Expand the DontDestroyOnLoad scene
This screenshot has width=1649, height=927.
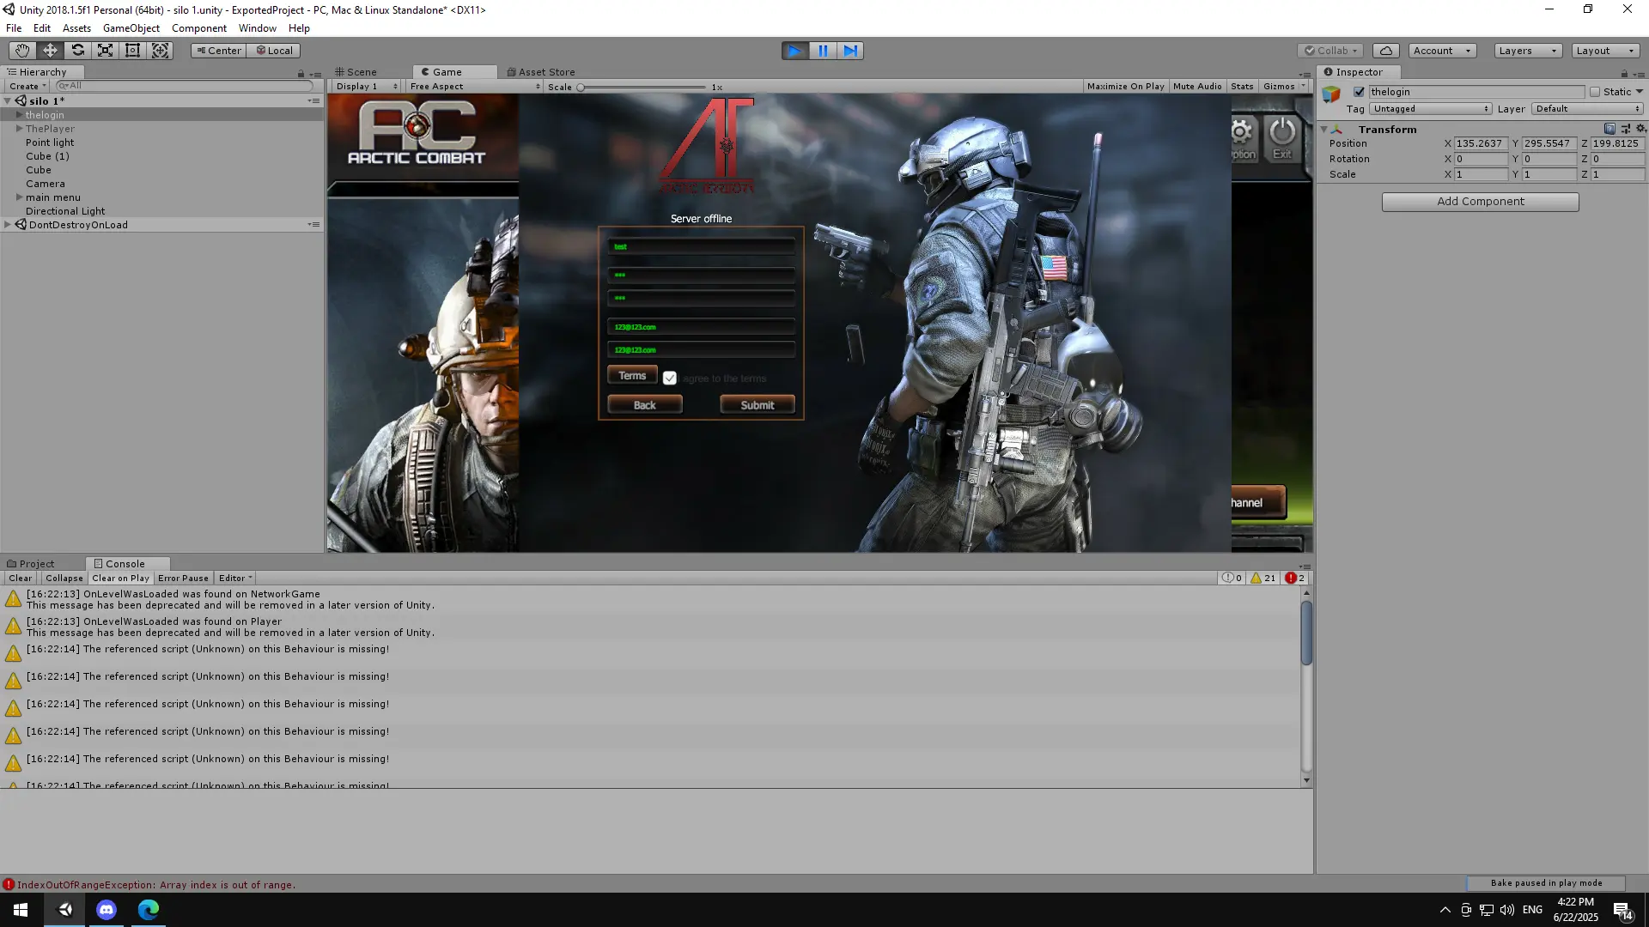tap(7, 225)
